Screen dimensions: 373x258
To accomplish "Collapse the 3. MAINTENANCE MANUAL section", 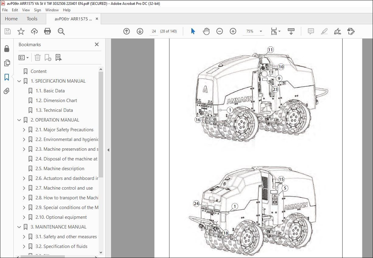I will click(19, 227).
